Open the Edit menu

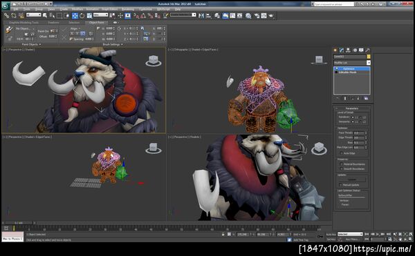point(16,9)
